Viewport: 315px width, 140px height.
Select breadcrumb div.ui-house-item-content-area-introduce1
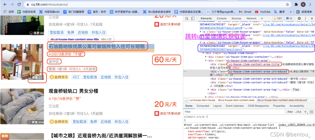tap(282, 100)
